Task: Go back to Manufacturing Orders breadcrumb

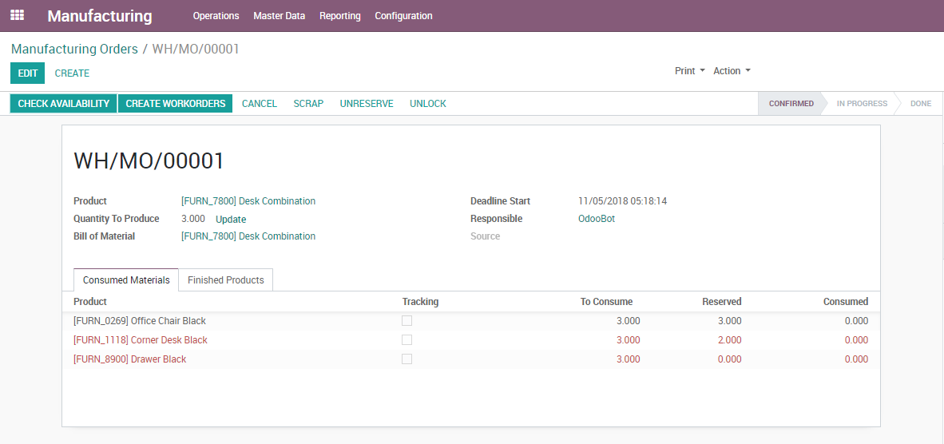Action: [x=74, y=50]
